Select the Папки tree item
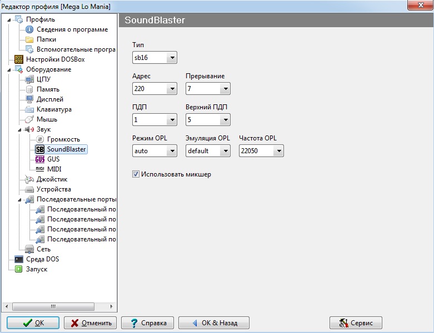 (46, 39)
